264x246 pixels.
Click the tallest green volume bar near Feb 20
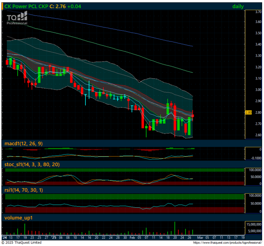coord(175,228)
